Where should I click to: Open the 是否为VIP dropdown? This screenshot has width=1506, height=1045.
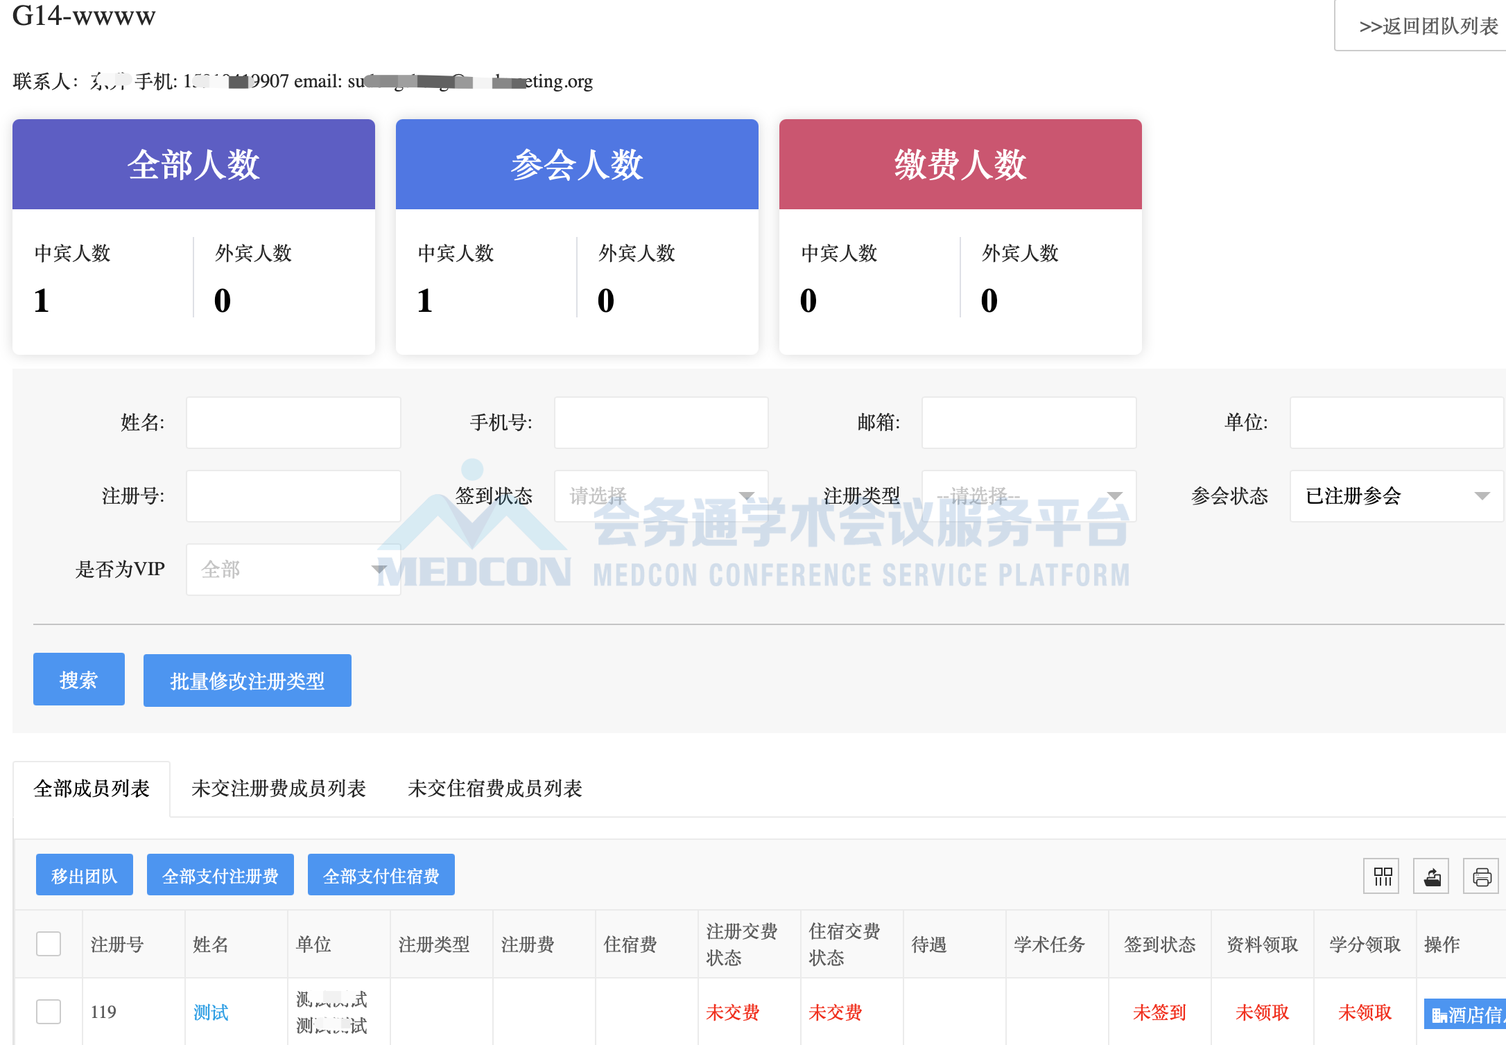click(x=293, y=569)
